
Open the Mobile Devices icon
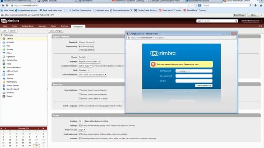[4, 86]
